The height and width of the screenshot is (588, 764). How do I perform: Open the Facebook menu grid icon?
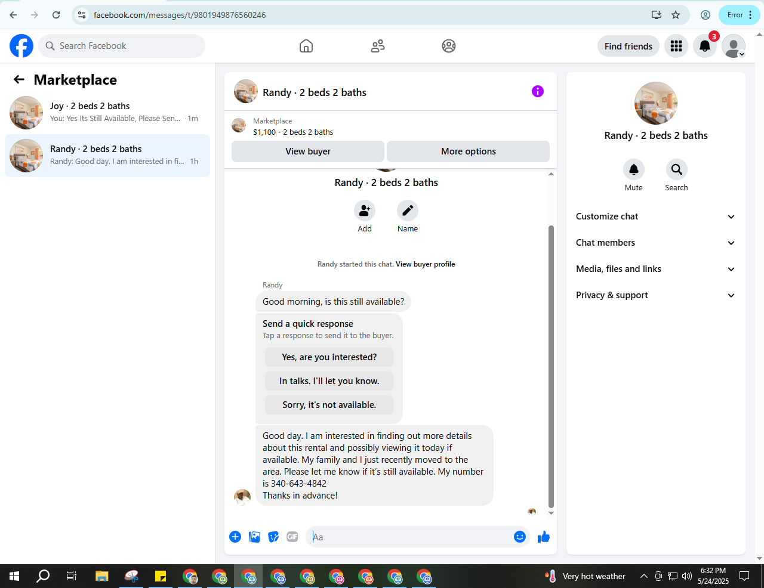[x=676, y=46]
